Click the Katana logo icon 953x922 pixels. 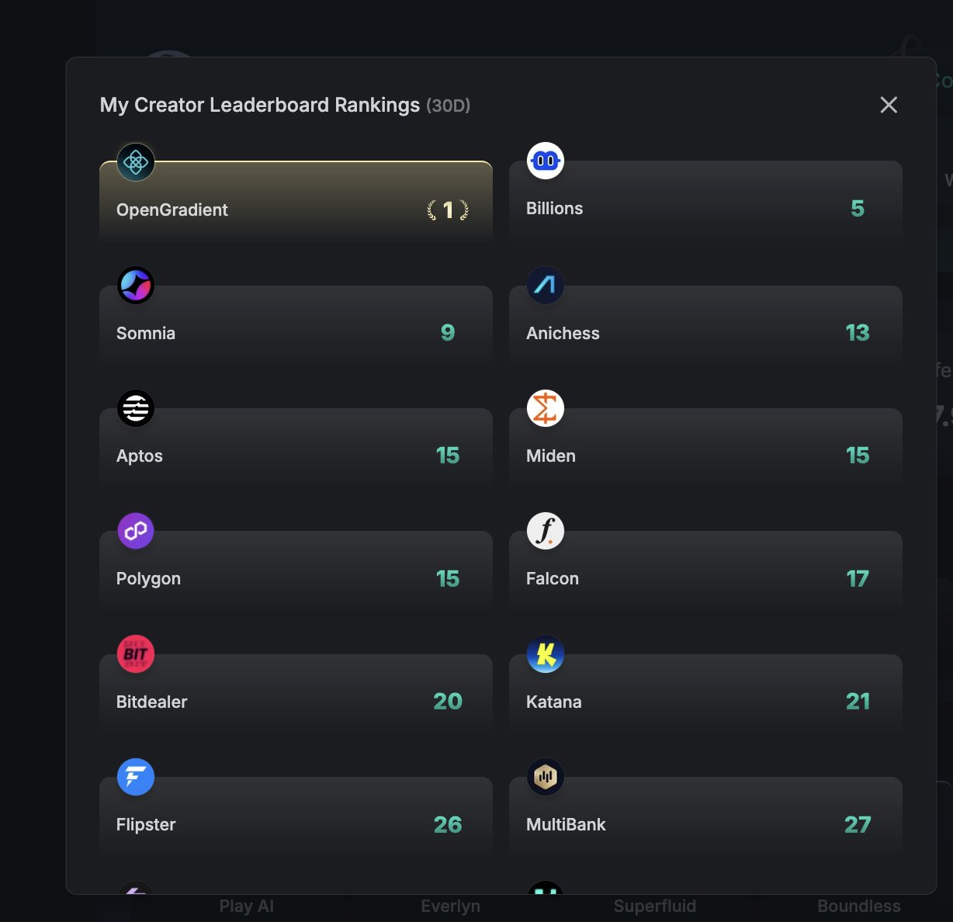tap(546, 654)
